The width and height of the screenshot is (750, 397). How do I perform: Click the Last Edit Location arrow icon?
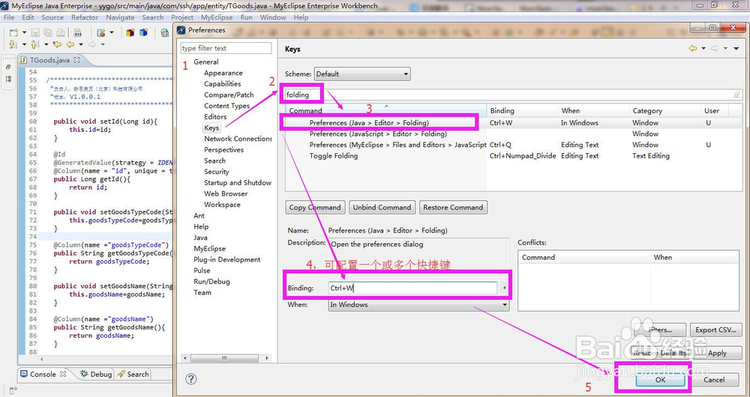pos(57,44)
